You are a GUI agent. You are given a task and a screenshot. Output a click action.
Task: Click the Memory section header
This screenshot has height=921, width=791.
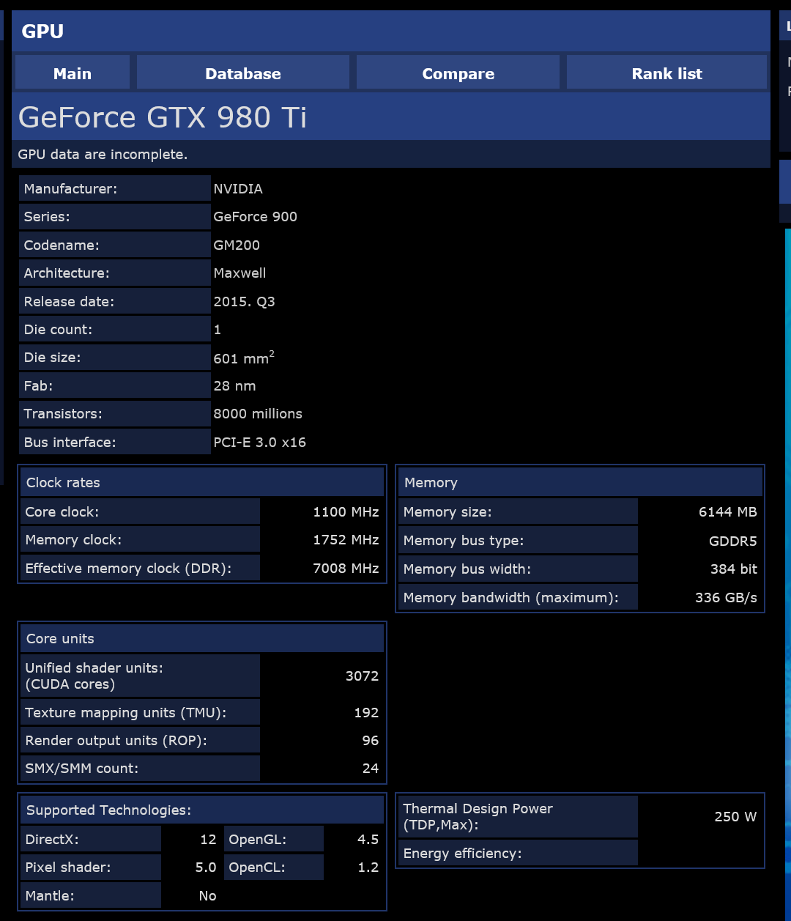point(580,483)
